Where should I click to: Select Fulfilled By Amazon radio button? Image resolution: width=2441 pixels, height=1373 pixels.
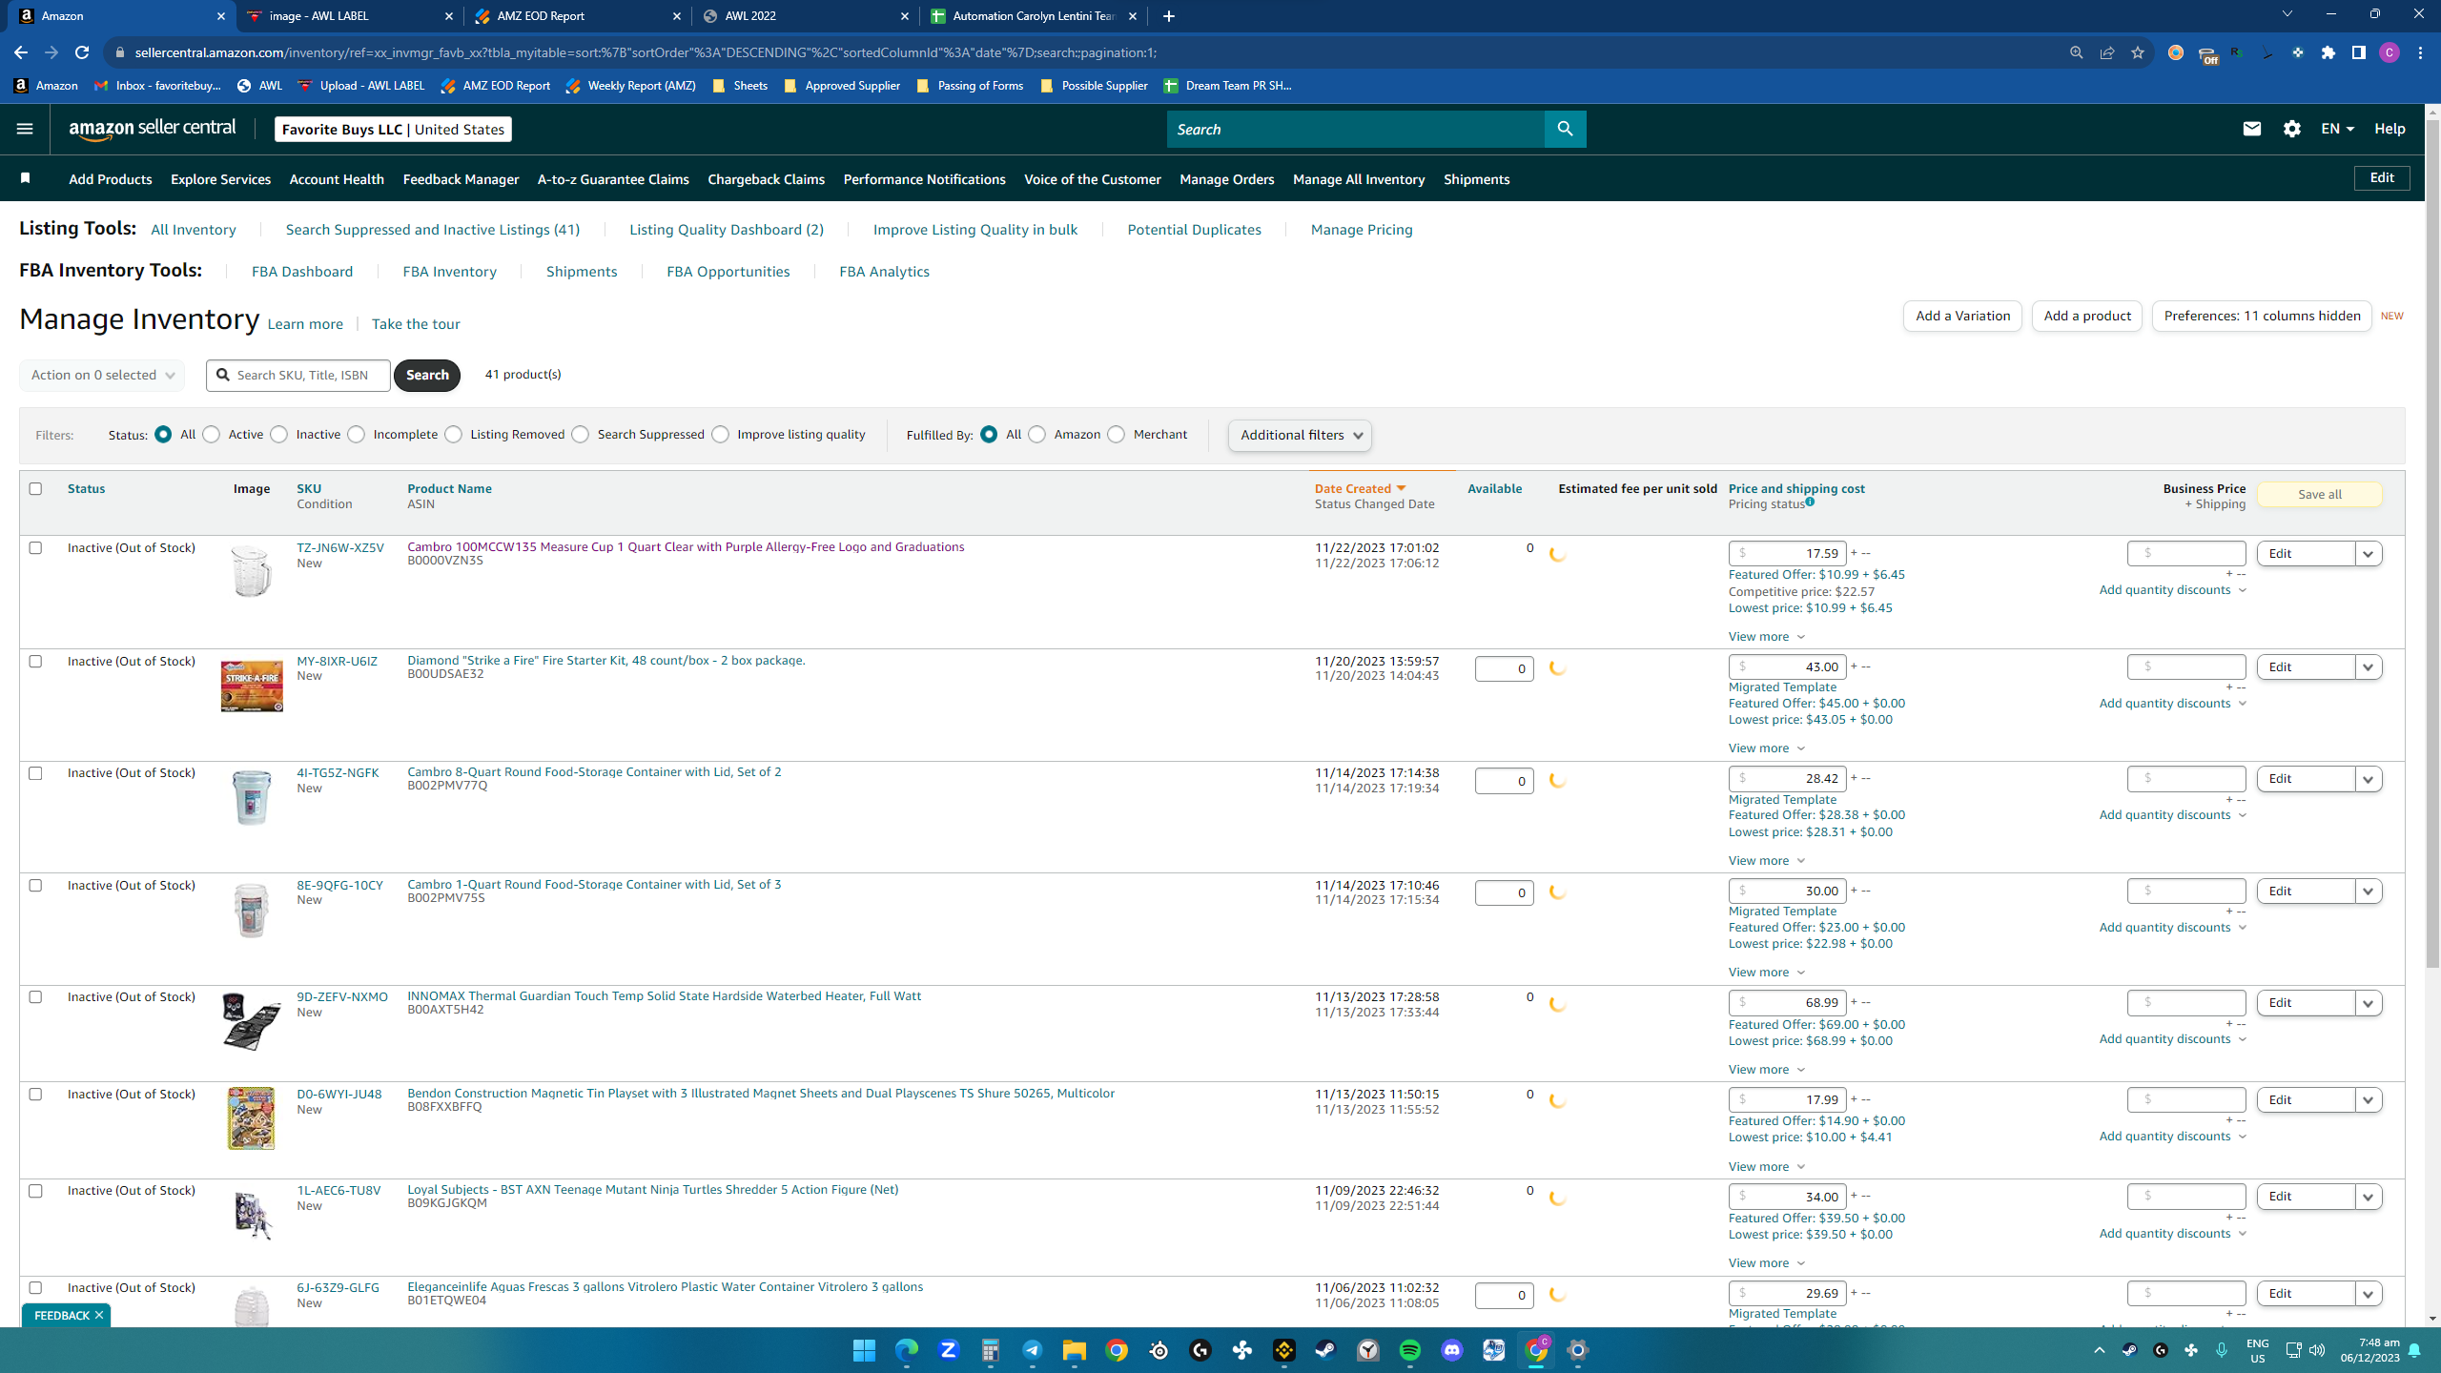pyautogui.click(x=1036, y=434)
